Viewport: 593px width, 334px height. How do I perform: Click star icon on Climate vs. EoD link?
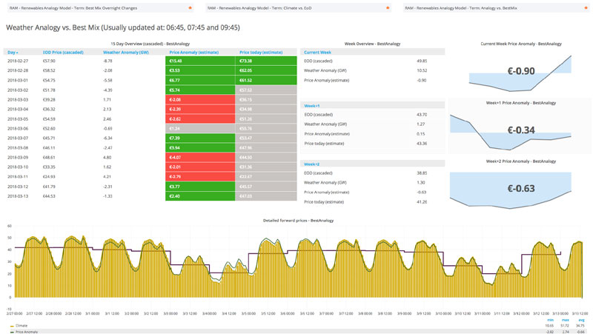388,8
